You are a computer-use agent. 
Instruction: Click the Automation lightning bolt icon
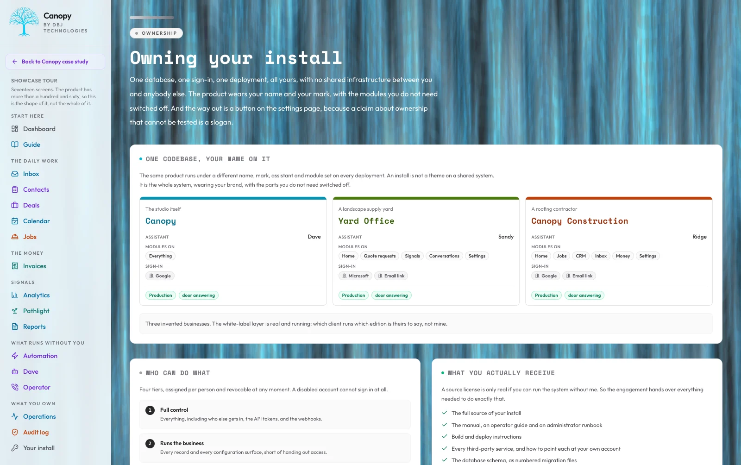(x=15, y=356)
